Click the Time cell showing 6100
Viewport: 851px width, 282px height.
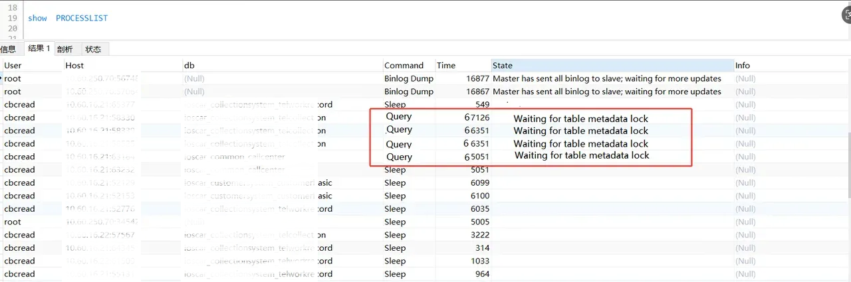[x=479, y=196]
